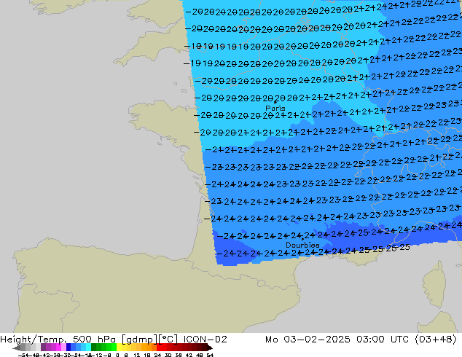The height and width of the screenshot is (357, 462).
Task: Click the dark purple legend swatch
Action: pyautogui.click(x=43, y=348)
